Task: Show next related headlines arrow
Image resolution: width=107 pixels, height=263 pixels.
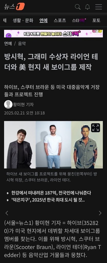Action: pos(100,213)
